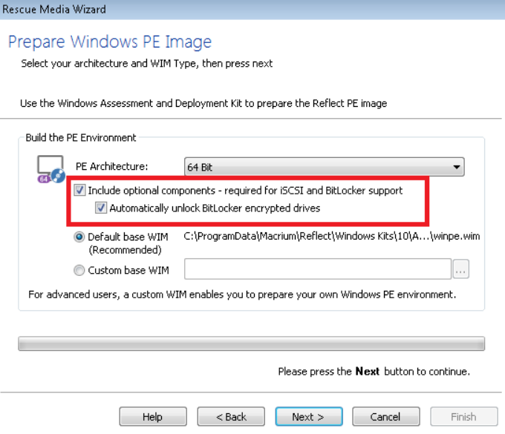The image size is (505, 434).
Task: Click the greyed Finish button
Action: [463, 416]
